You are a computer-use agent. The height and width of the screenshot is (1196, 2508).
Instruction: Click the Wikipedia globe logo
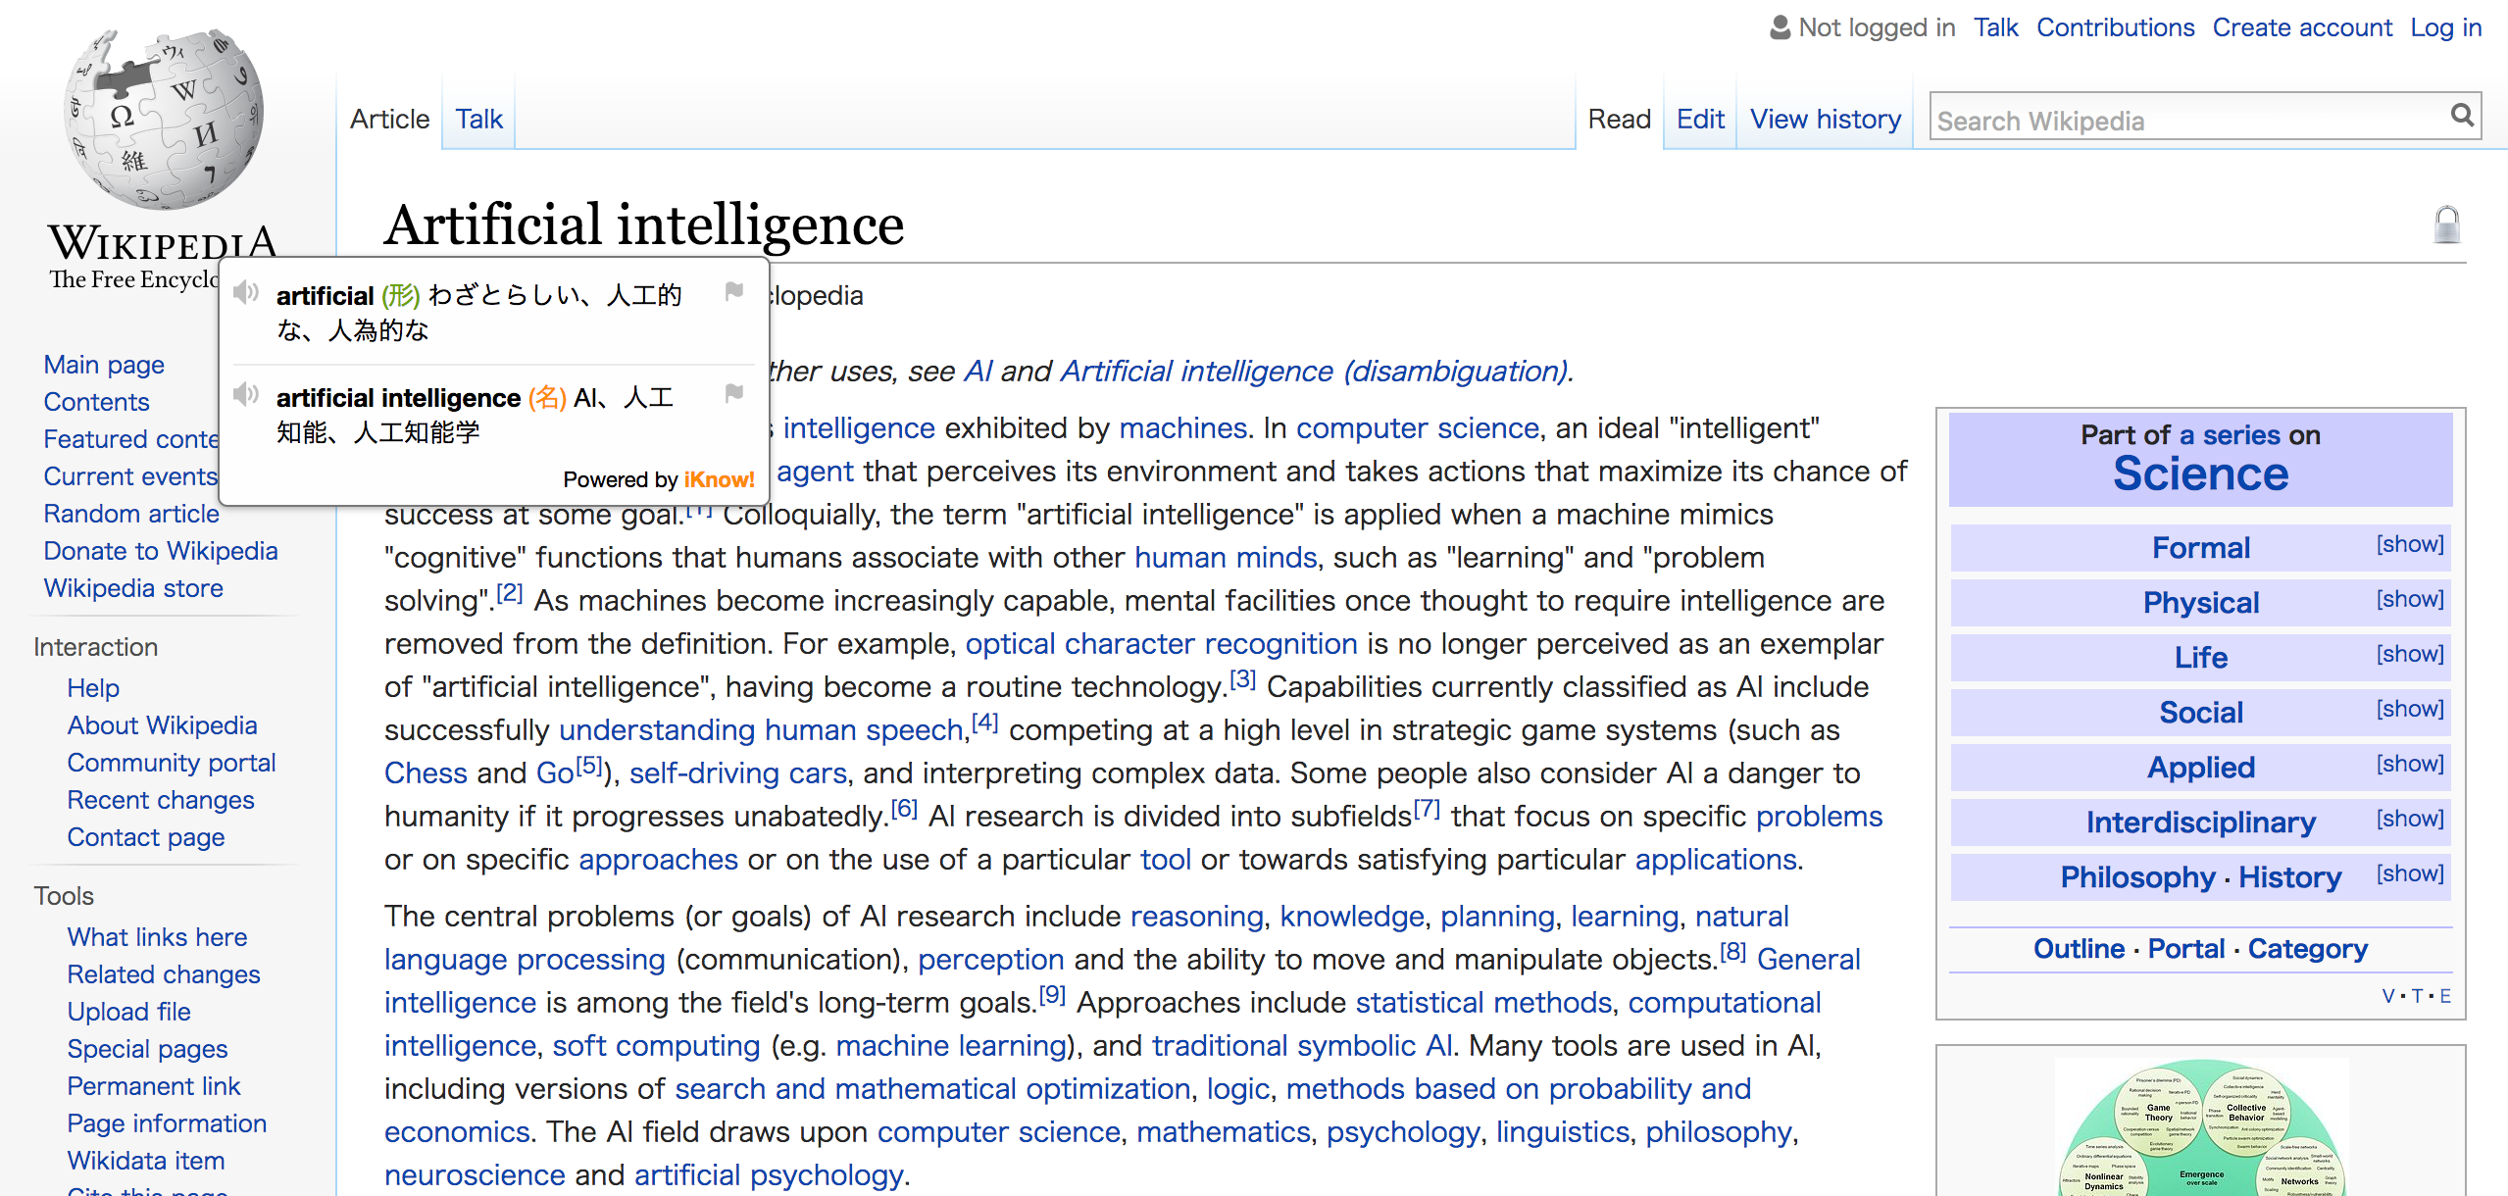coord(163,118)
